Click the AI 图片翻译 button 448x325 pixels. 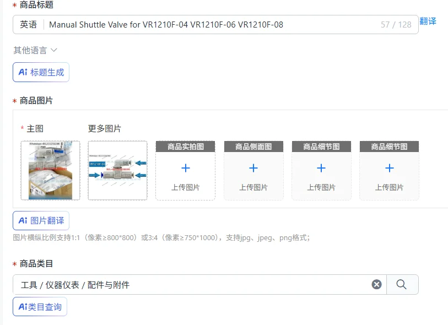click(x=41, y=220)
